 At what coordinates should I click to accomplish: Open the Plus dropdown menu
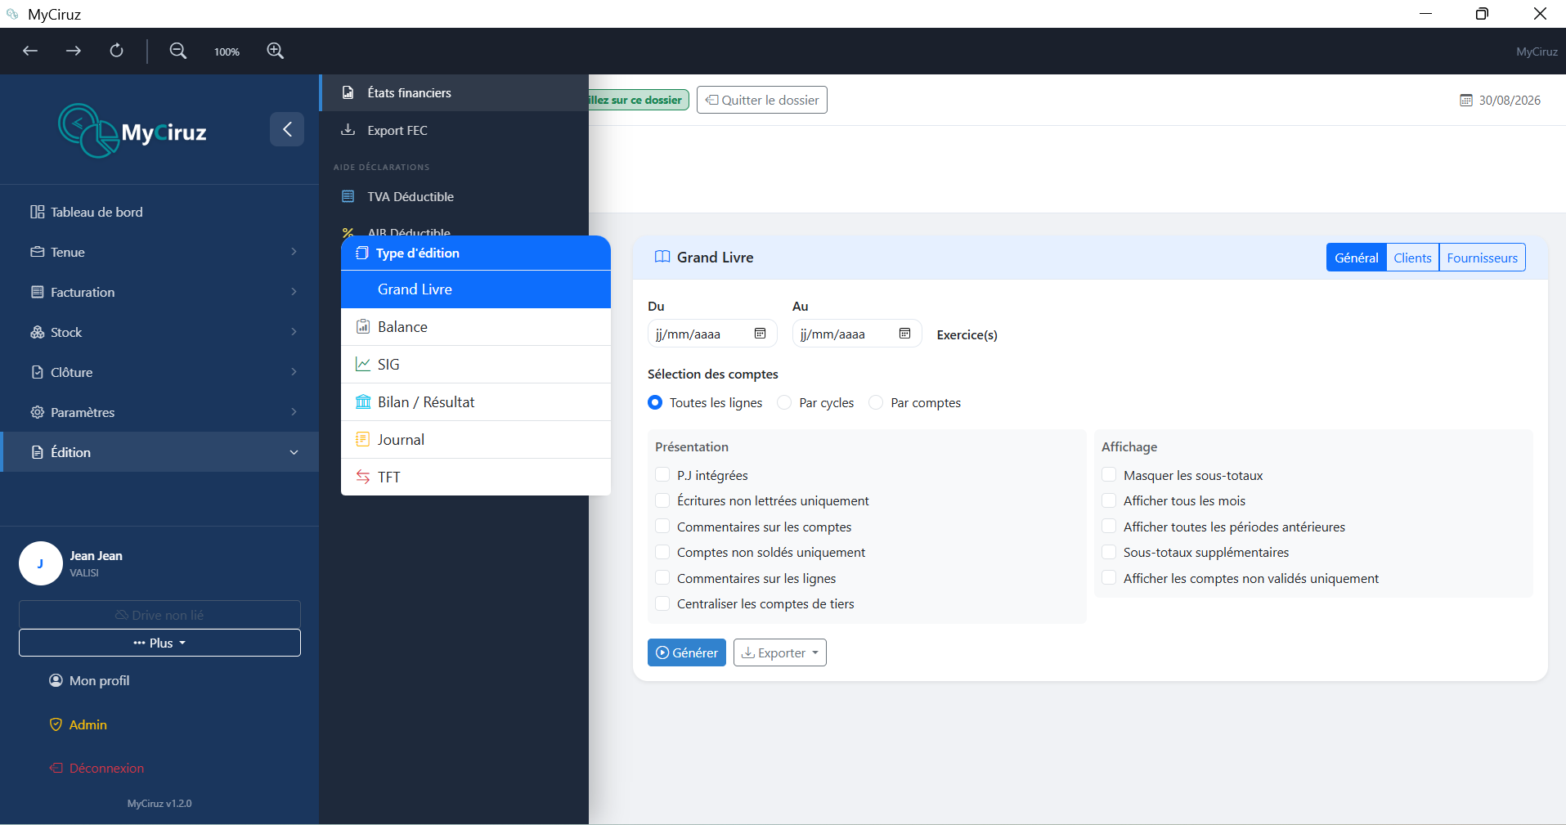(159, 643)
